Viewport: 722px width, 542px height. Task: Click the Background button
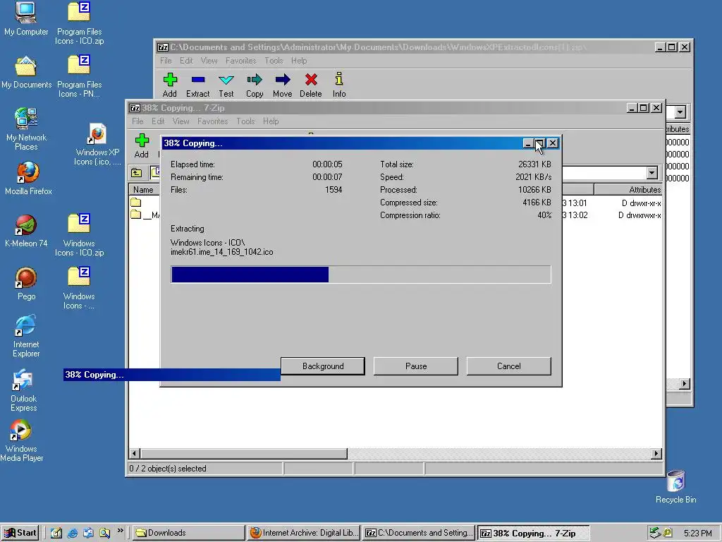tap(323, 366)
